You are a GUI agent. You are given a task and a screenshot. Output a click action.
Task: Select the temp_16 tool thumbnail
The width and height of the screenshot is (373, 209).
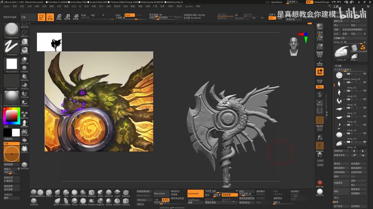pos(341,53)
